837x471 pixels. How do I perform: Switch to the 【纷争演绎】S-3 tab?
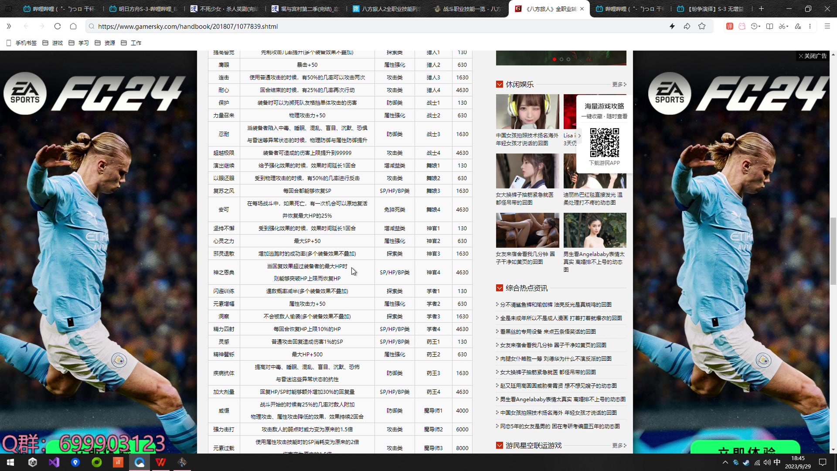(711, 9)
